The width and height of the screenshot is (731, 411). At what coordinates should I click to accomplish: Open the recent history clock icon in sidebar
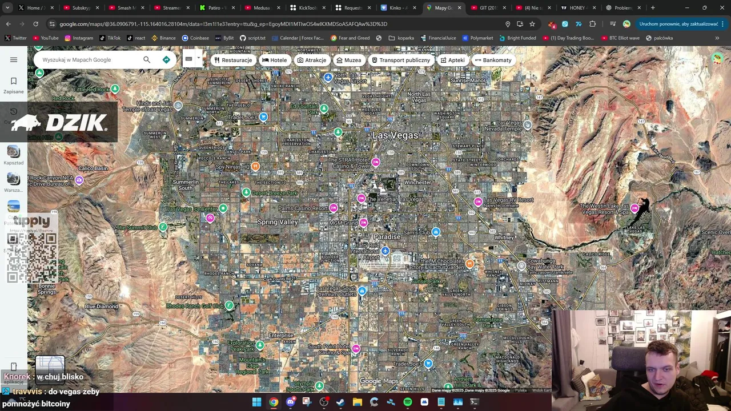click(x=14, y=111)
